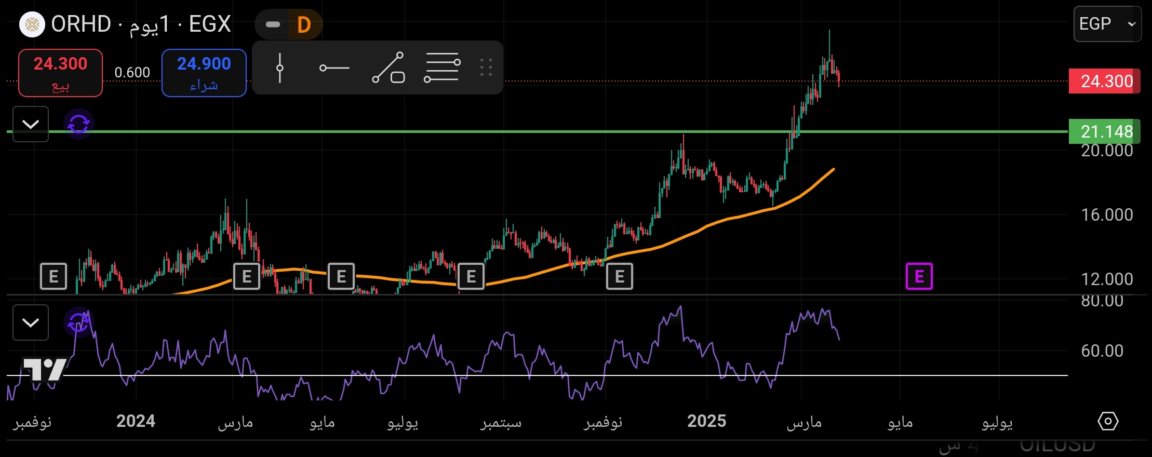Open chart settings hexagon icon
Viewport: 1152px width, 457px height.
(x=1108, y=421)
